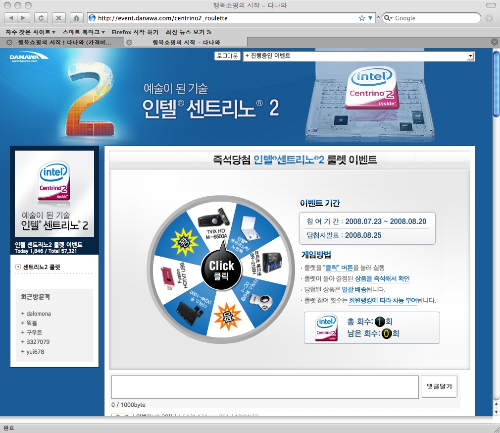Submit comment with 댓글달기 button
This screenshot has height=433, width=500.
439,386
